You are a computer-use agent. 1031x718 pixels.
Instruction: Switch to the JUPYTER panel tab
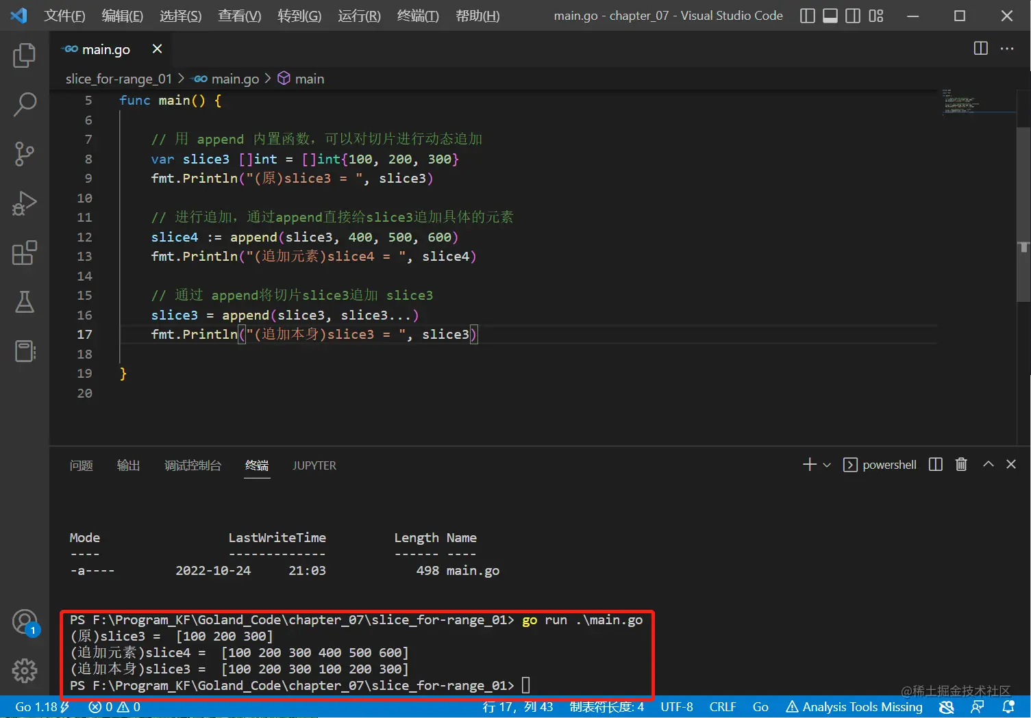[314, 465]
